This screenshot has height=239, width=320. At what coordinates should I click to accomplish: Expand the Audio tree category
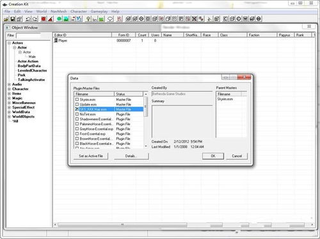tap(9, 84)
